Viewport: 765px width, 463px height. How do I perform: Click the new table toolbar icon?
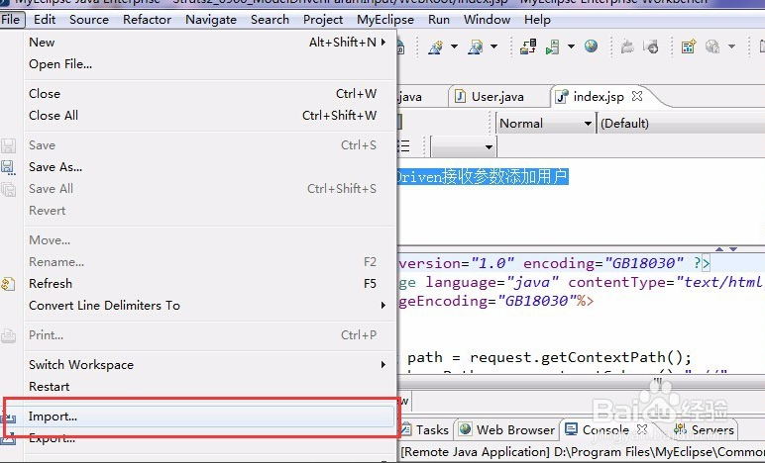click(689, 46)
